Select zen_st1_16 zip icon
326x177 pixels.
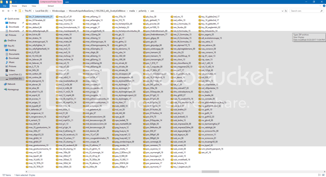coord(200,152)
